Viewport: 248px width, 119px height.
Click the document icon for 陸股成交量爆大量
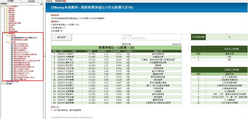click(x=12, y=79)
